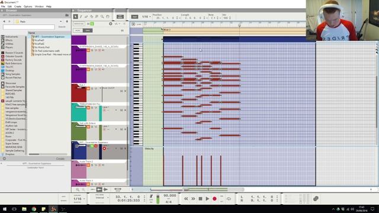Open the Create menu
Image resolution: width=379 pixels, height=213 pixels.
[x=18, y=7]
